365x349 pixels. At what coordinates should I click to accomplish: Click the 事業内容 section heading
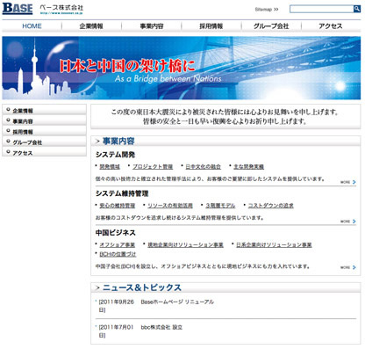[x=118, y=142]
